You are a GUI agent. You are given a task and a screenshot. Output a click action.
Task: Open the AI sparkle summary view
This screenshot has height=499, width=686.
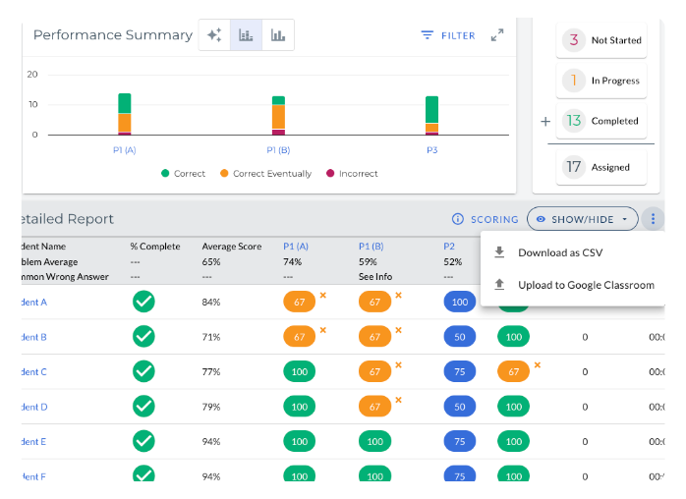(x=214, y=35)
